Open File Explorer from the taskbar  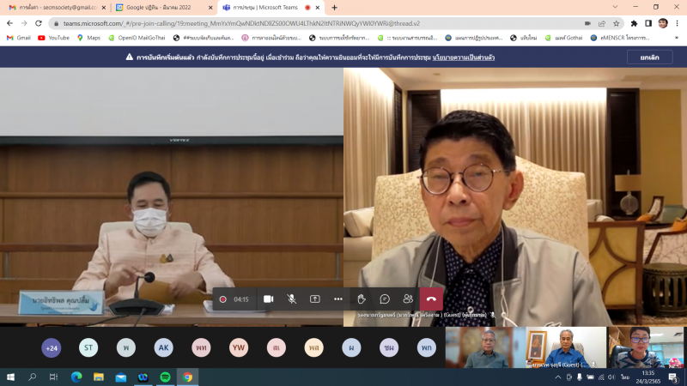coord(99,377)
